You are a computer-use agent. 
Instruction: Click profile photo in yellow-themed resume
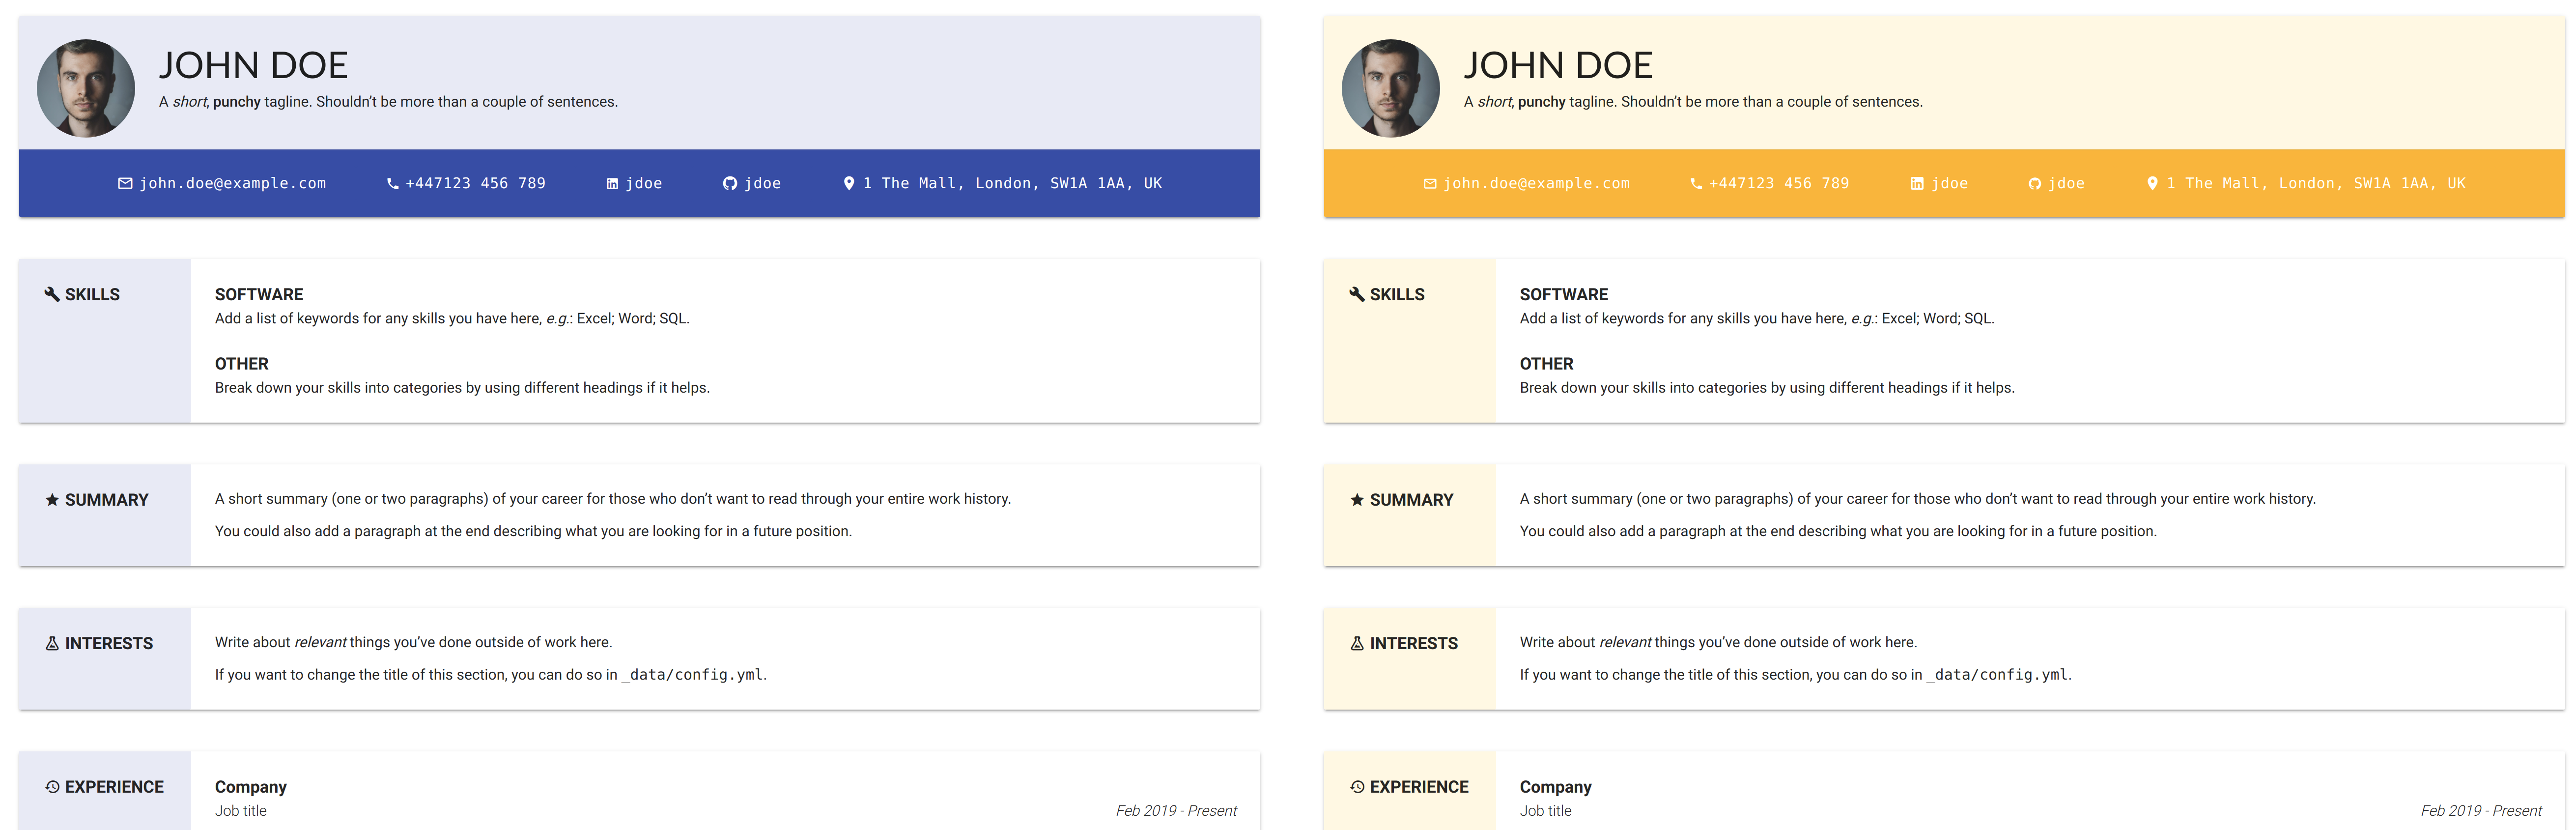pyautogui.click(x=1390, y=88)
